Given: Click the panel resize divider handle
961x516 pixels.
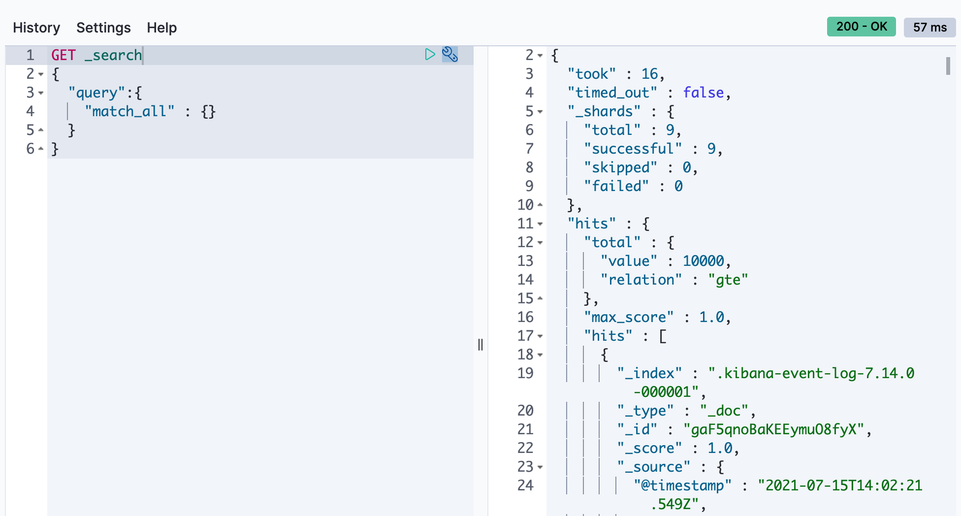Looking at the screenshot, I should click(480, 345).
